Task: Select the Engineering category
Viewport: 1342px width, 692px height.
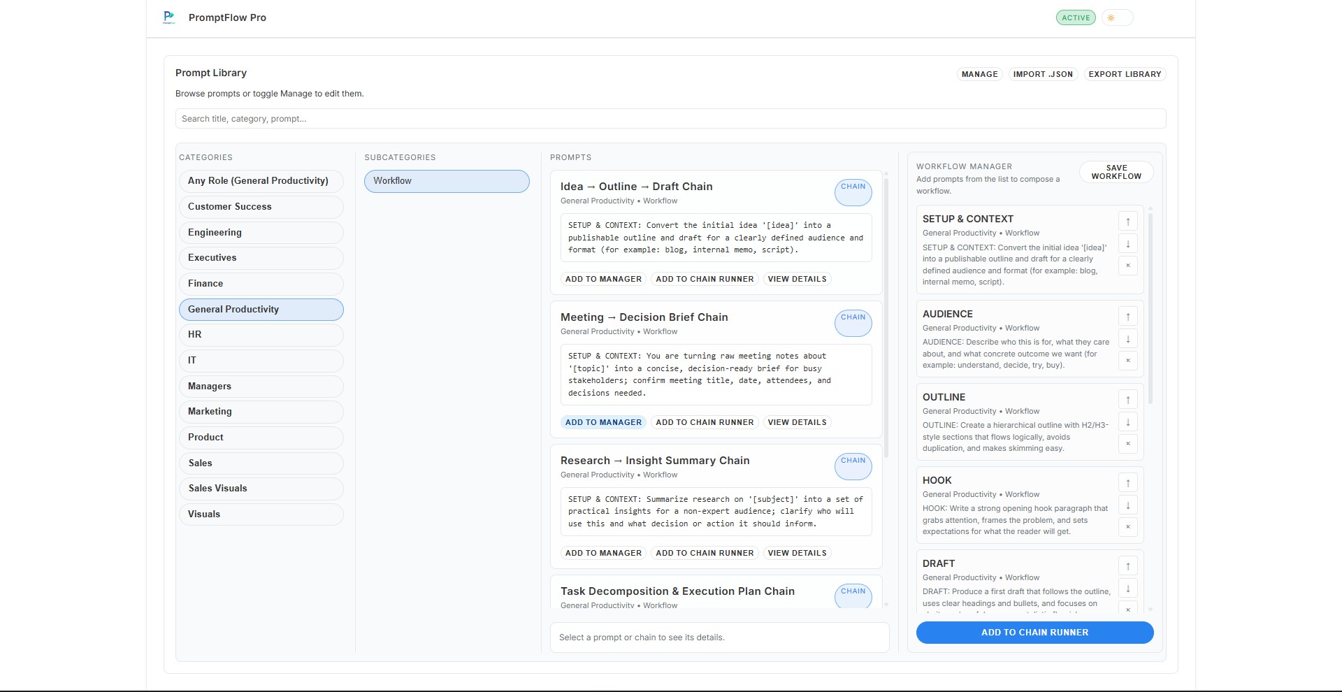Action: pos(261,232)
